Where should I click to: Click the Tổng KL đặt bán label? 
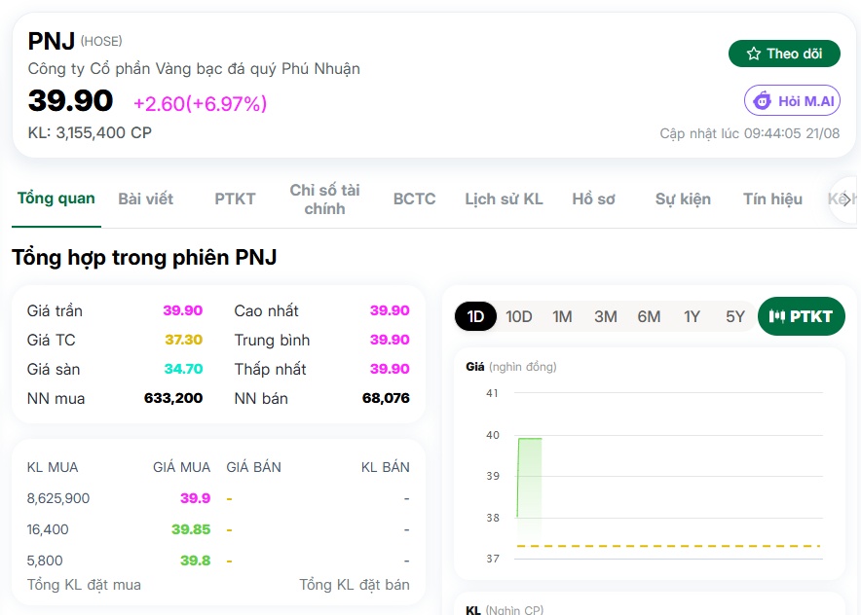[x=355, y=585]
